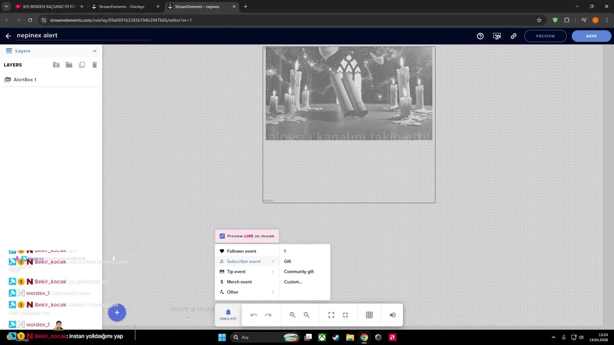
Task: Copy the overlay URL with the link icon
Action: [x=513, y=36]
